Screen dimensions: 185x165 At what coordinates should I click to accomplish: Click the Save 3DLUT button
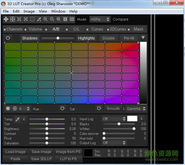tap(41, 159)
